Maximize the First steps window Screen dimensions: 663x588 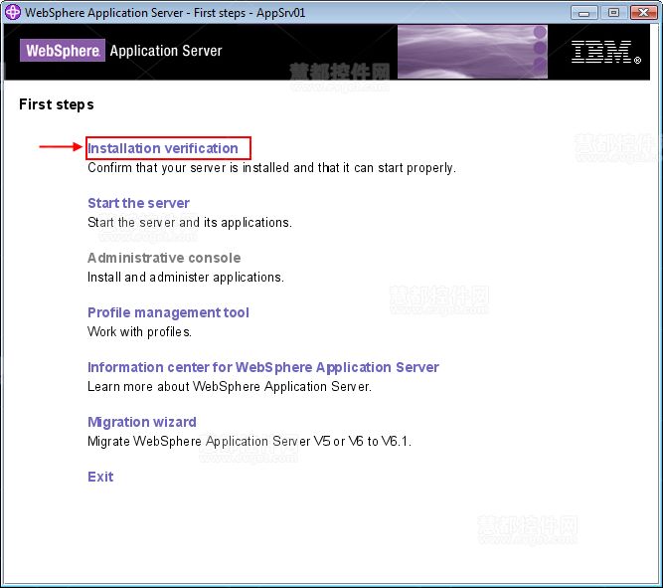tap(613, 13)
